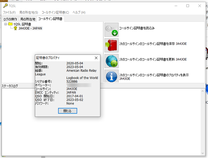The height and width of the screenshot is (158, 208).
Task: Switch to the 局の所在地 tab
Action: [x=28, y=19]
